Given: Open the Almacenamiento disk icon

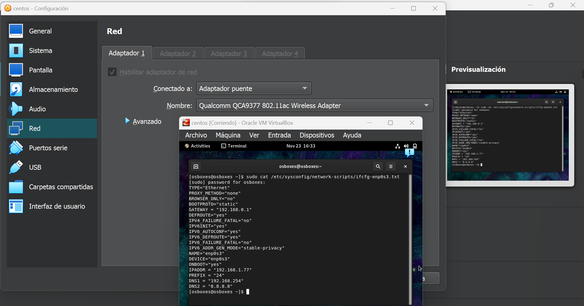Looking at the screenshot, I should [x=16, y=89].
